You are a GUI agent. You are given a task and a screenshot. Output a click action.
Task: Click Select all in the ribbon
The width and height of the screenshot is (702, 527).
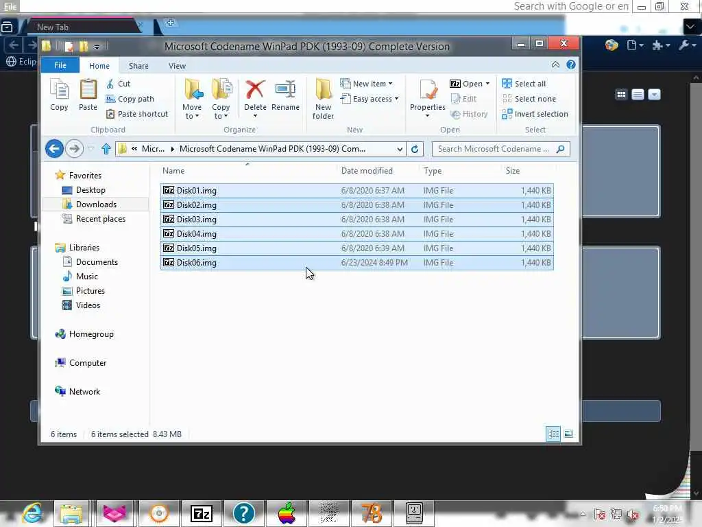click(524, 84)
